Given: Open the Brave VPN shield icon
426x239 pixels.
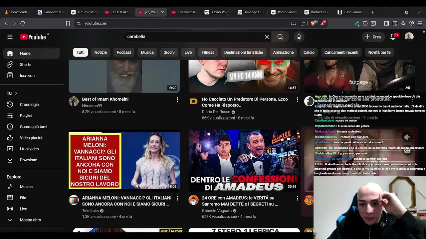Looking at the screenshot, I should tap(411, 23).
